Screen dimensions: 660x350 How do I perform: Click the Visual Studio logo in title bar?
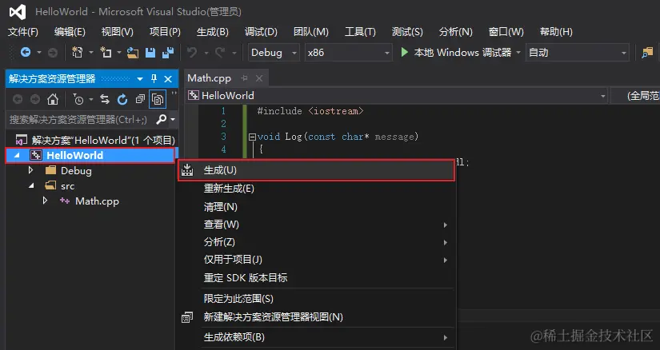pos(18,12)
